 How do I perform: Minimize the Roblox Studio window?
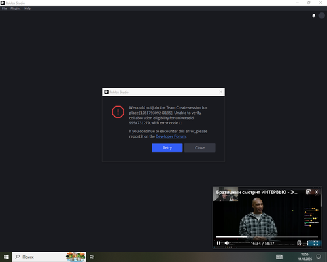coord(298,3)
